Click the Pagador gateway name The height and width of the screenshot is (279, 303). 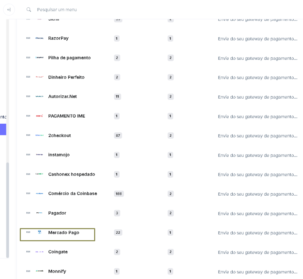point(57,213)
